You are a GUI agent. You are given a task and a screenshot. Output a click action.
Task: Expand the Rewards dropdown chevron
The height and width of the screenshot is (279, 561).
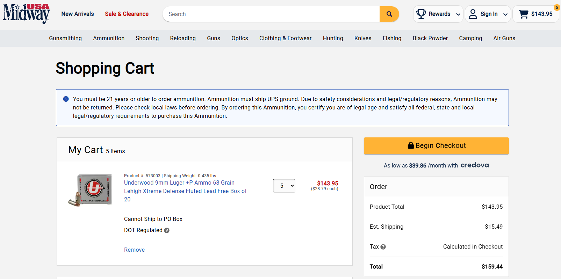coord(458,14)
